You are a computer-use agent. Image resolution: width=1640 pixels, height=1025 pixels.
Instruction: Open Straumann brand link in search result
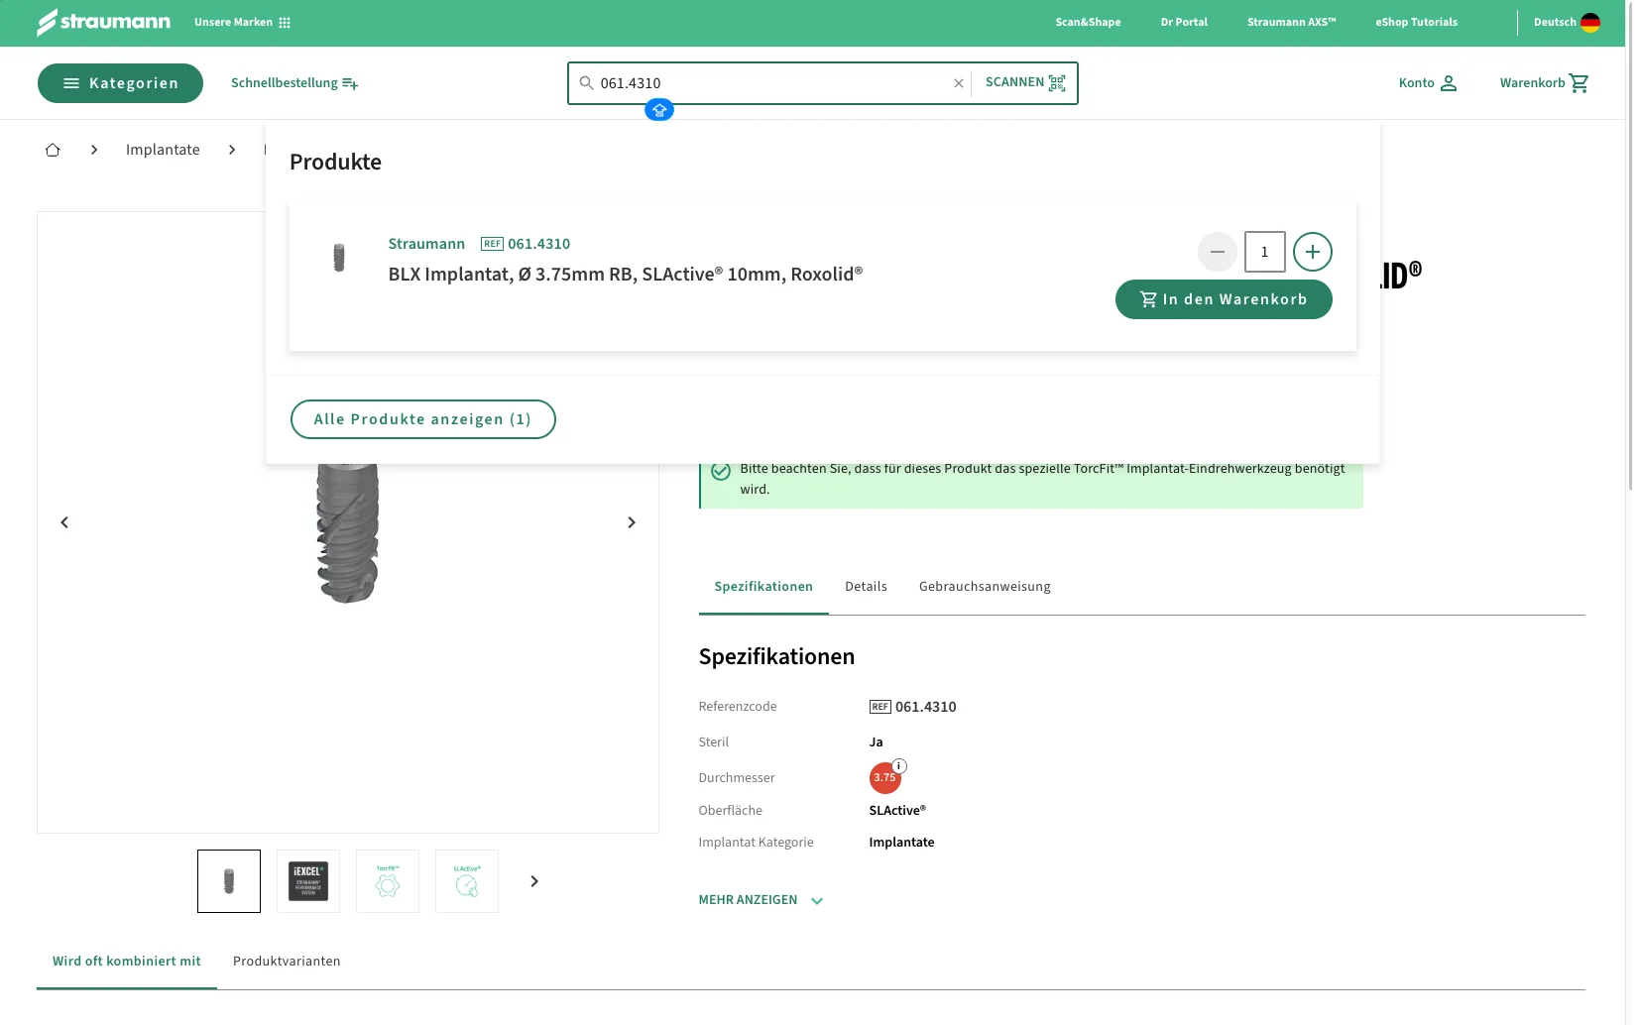[426, 244]
